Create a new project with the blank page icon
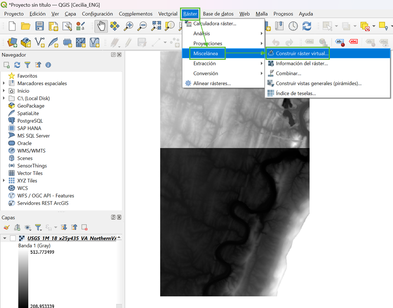The width and height of the screenshot is (393, 308). 12,26
